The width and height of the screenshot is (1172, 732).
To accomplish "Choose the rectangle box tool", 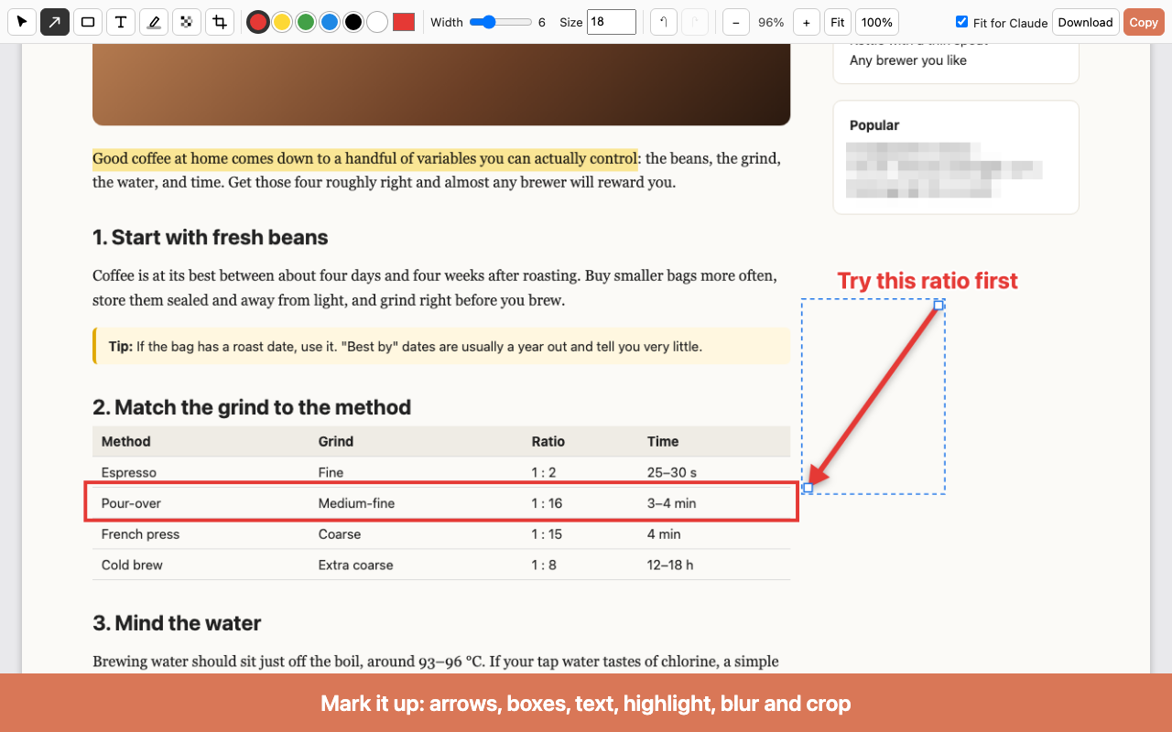I will click(x=88, y=22).
